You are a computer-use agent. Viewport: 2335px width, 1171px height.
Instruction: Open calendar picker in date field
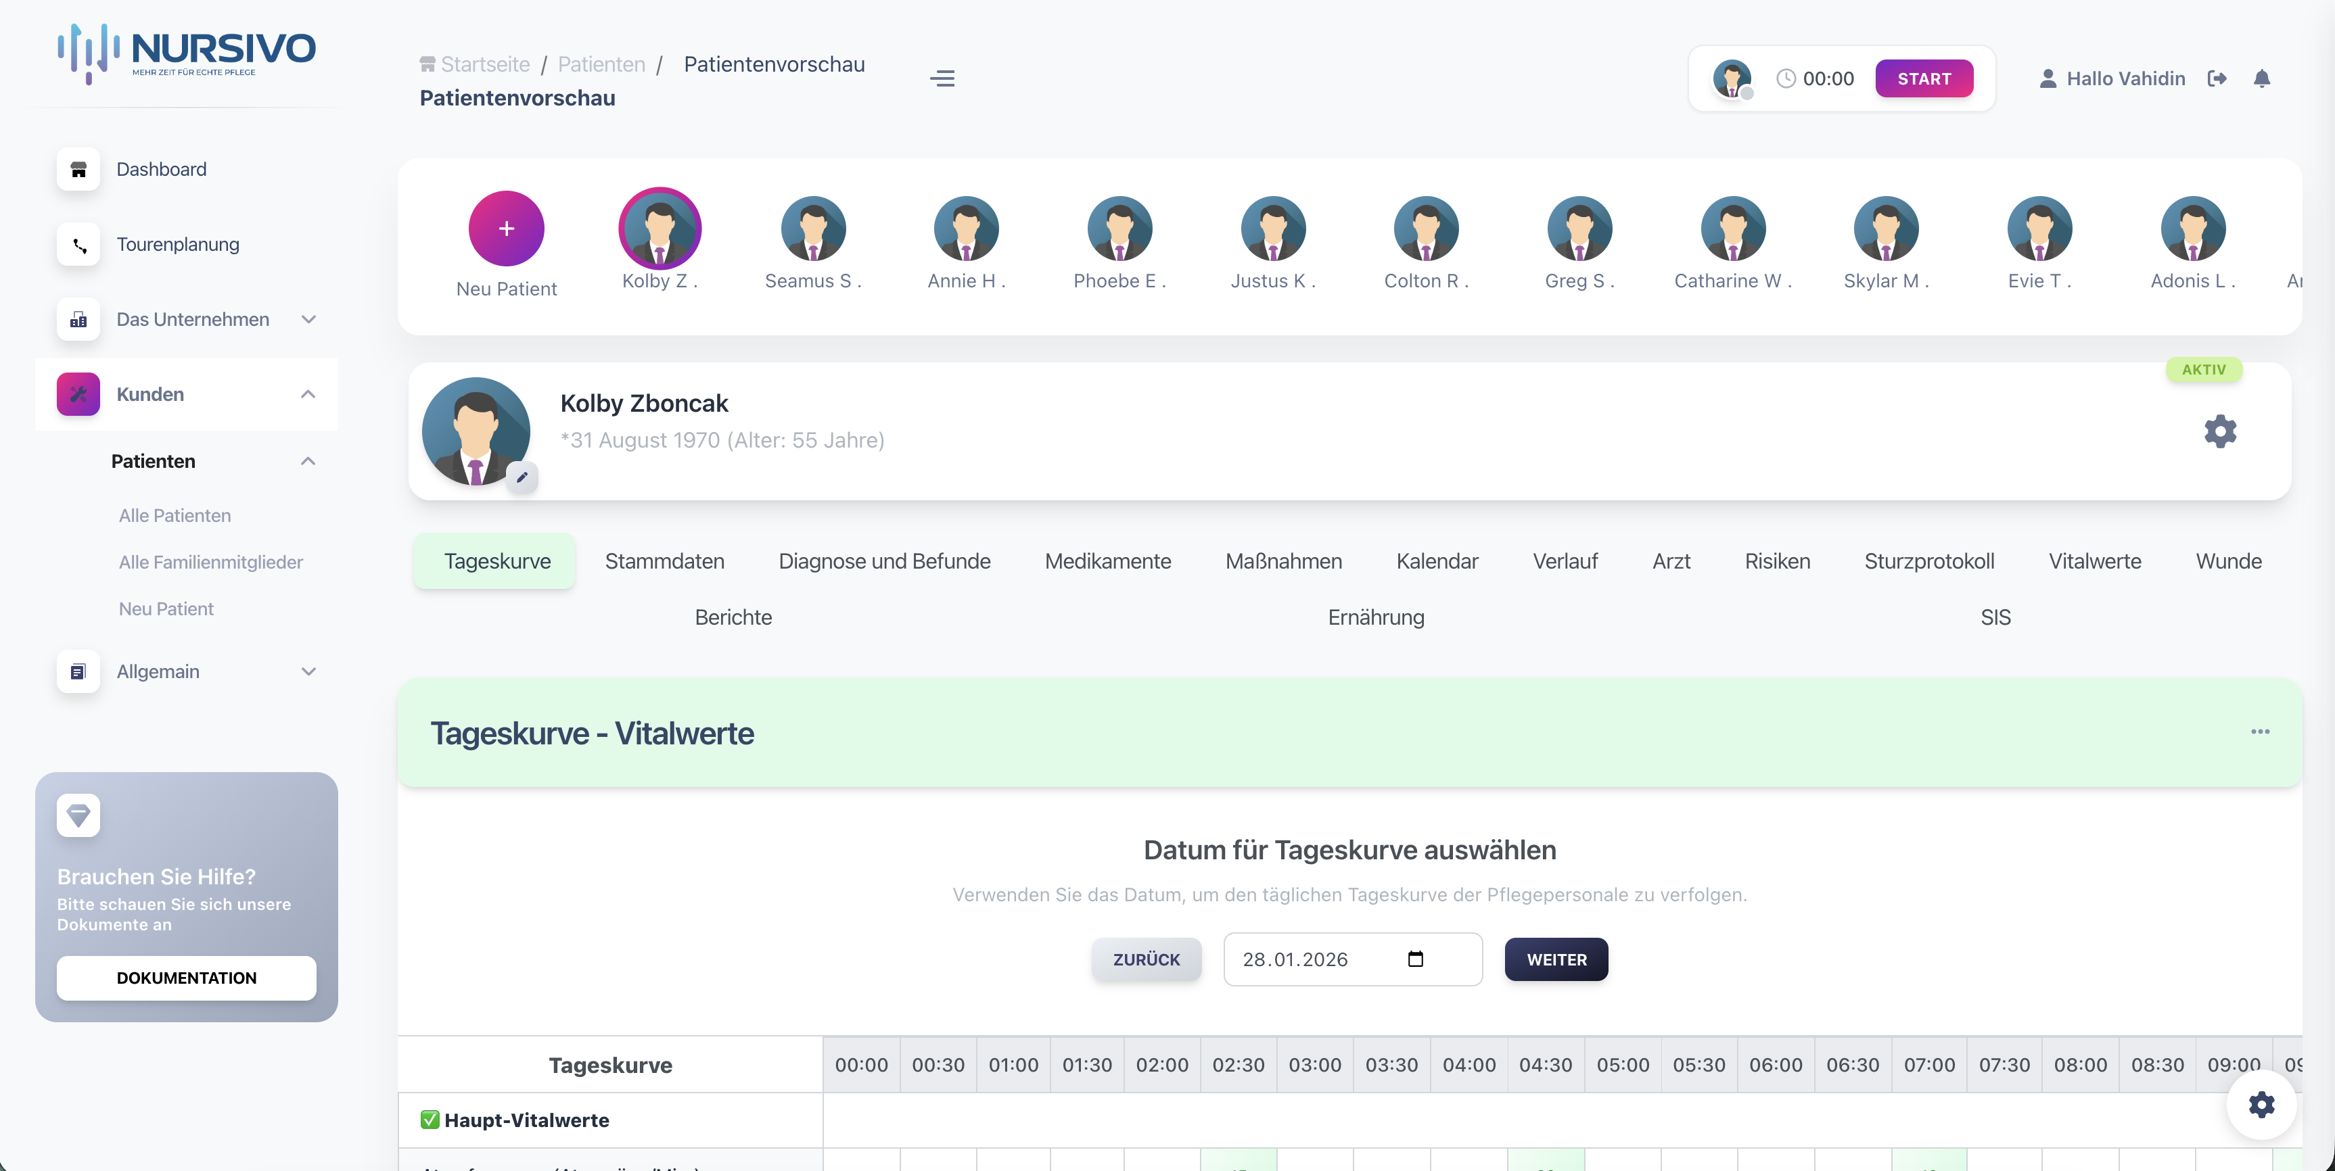(1415, 959)
